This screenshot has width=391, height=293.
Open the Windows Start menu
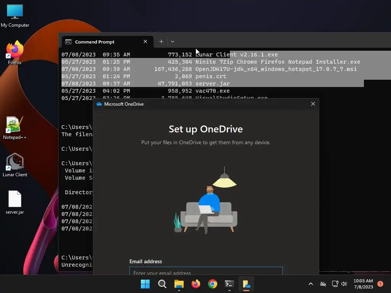click(145, 284)
